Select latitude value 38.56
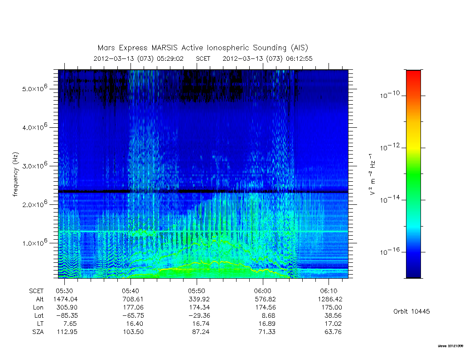The height and width of the screenshot is (348, 464). click(333, 315)
